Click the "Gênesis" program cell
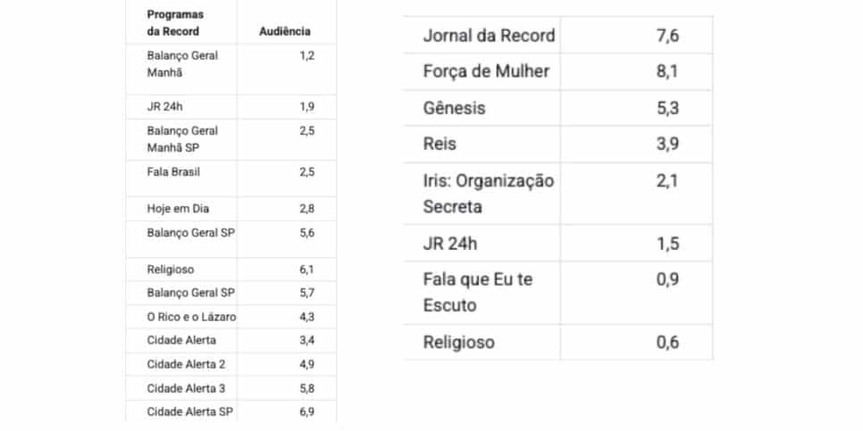Viewport: 863px width, 431px height. [455, 108]
